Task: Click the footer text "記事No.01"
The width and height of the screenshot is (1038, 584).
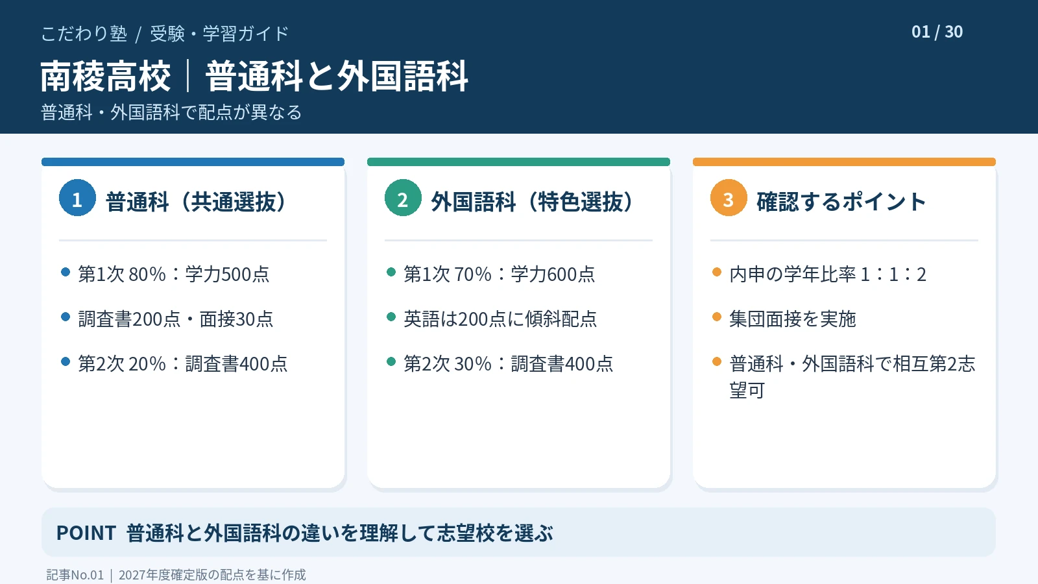Action: [x=75, y=575]
